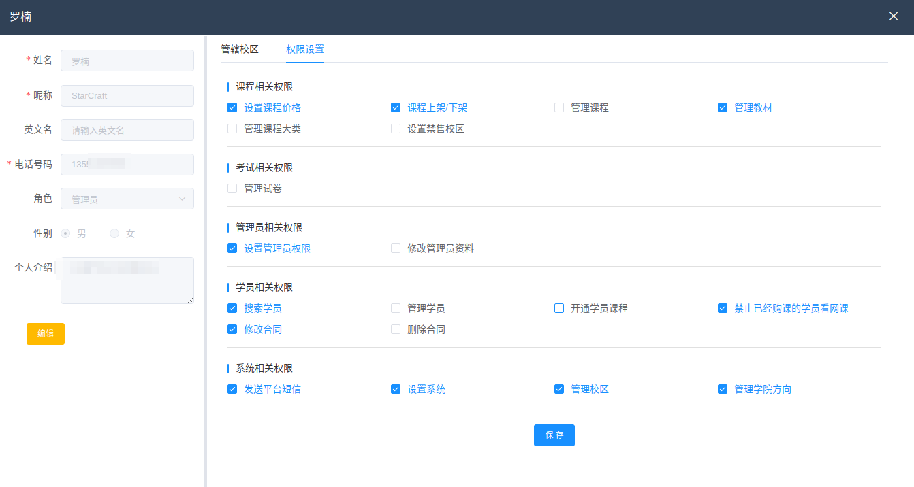Tick the 管理试卷 checkbox
Screen dimensions: 914x487
[232, 188]
